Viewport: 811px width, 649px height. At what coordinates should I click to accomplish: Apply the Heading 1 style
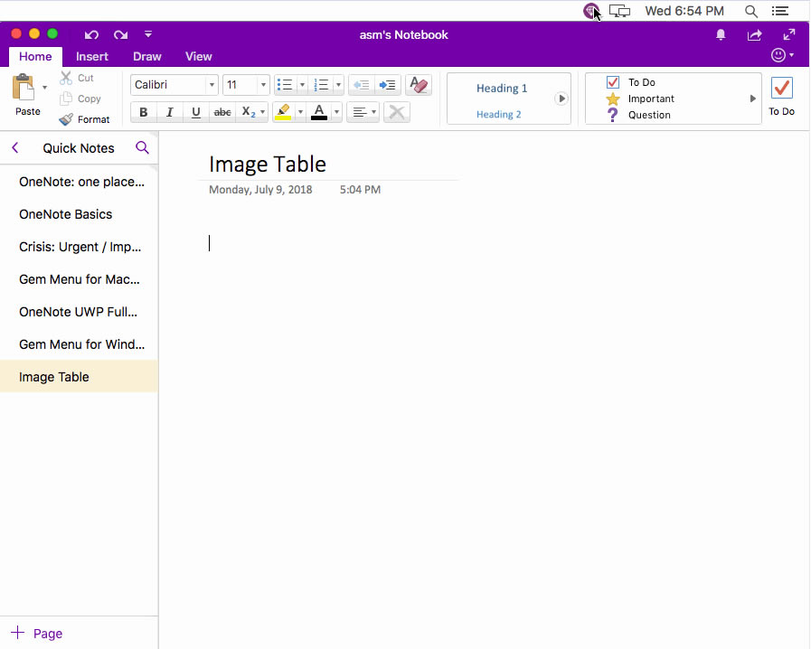click(x=502, y=89)
